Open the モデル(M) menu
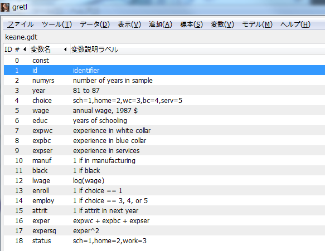325x251 pixels. pos(257,24)
